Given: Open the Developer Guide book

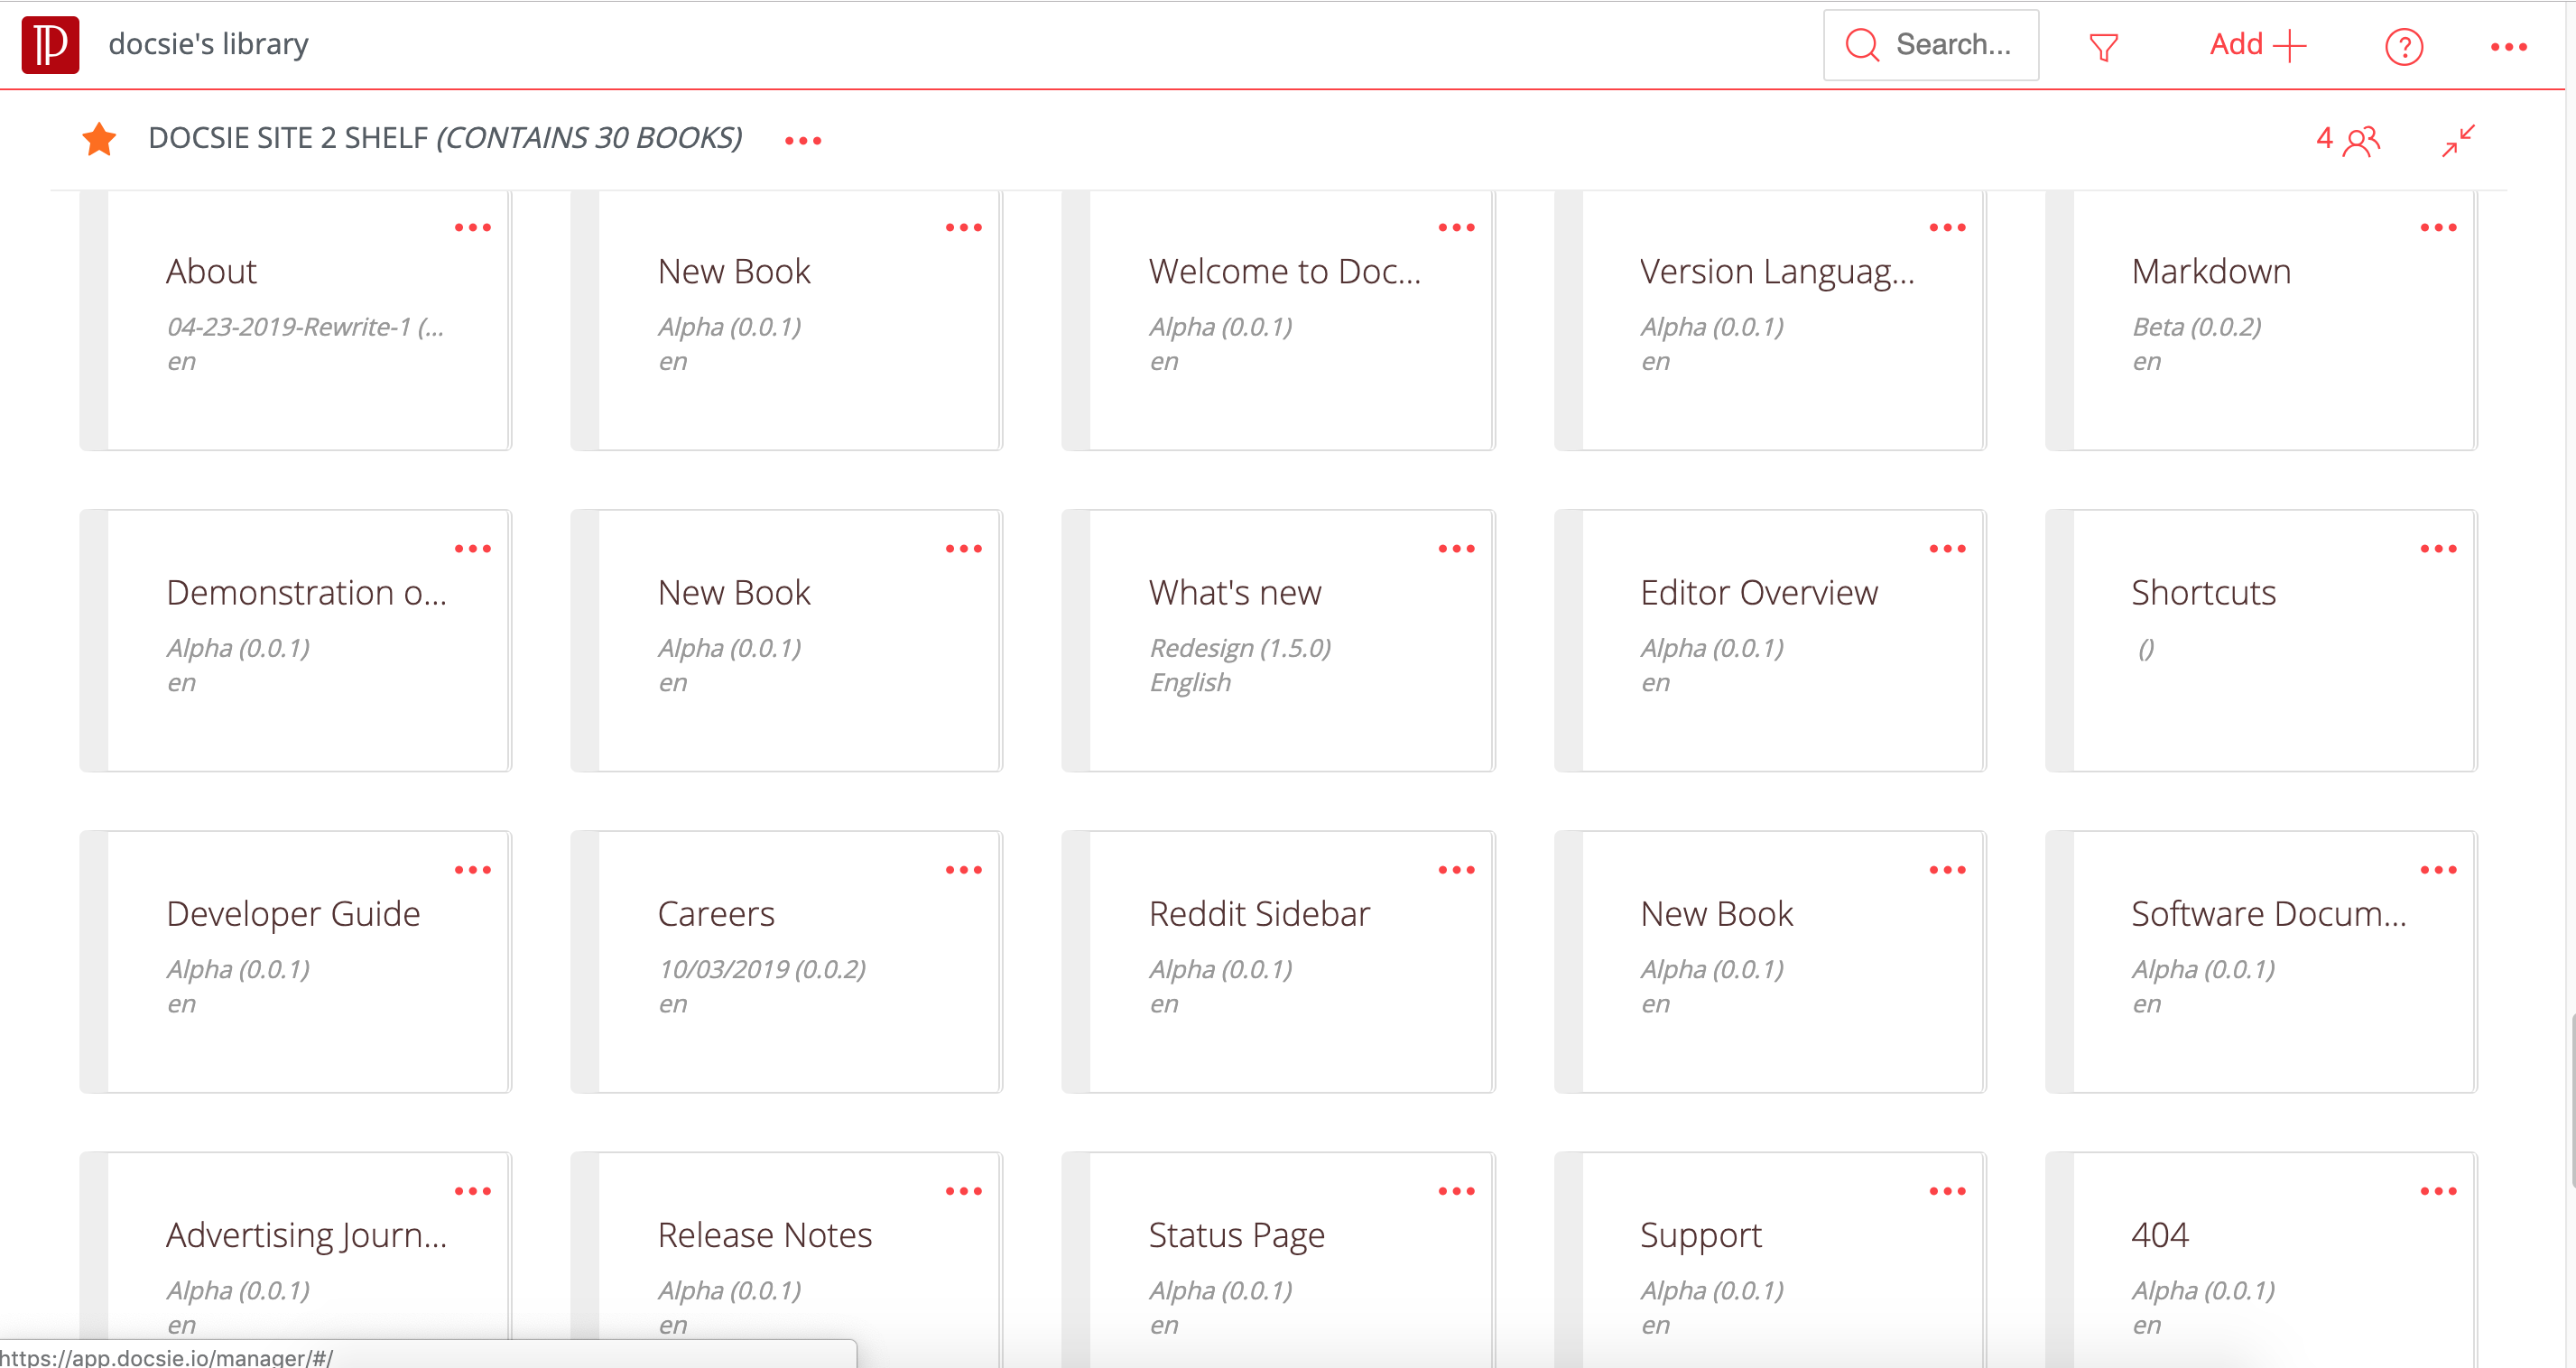Looking at the screenshot, I should pos(296,962).
